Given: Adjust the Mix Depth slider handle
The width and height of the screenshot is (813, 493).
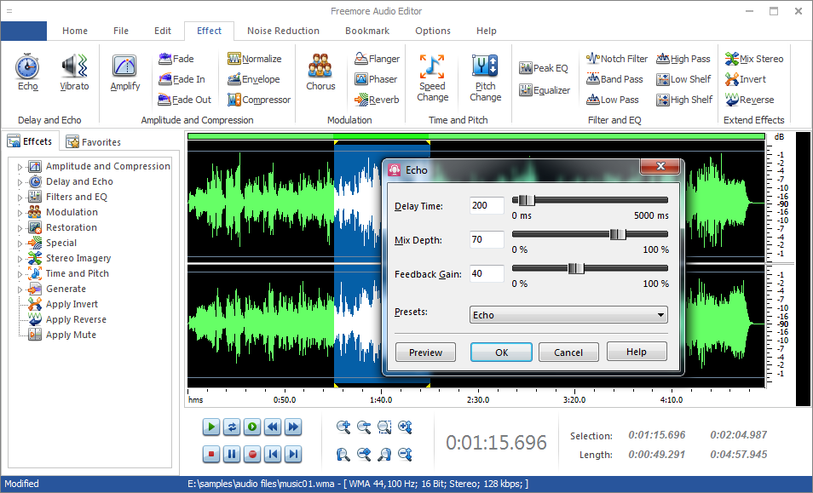Looking at the screenshot, I should click(618, 234).
